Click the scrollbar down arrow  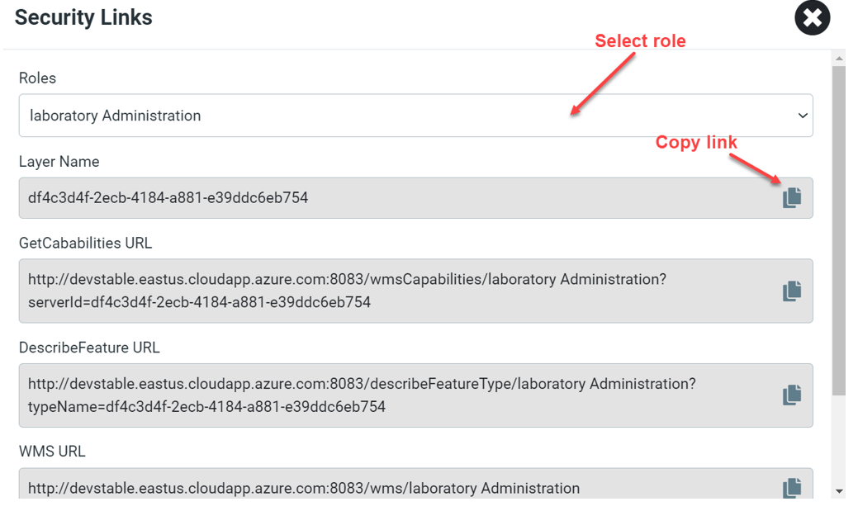[x=839, y=491]
